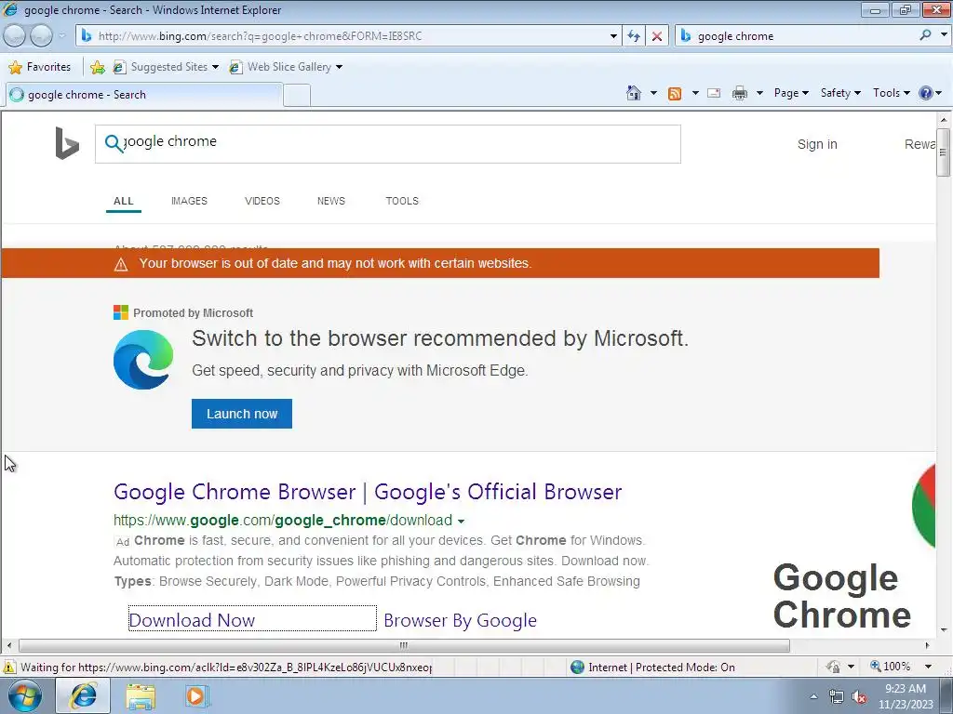
Task: Click the Bing page search magnifier icon
Action: point(114,144)
